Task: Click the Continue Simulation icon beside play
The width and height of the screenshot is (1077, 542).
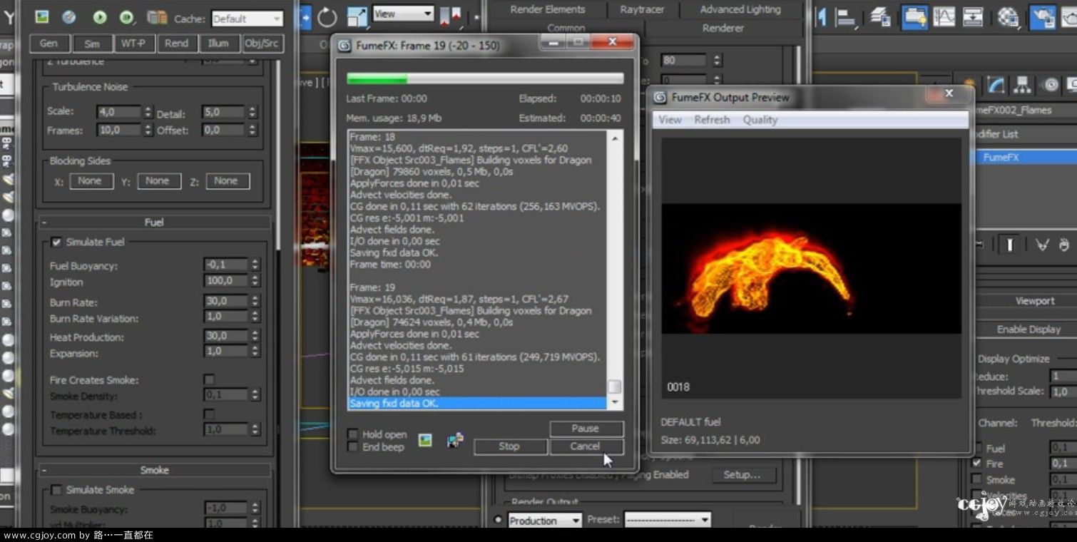Action: pos(127,17)
